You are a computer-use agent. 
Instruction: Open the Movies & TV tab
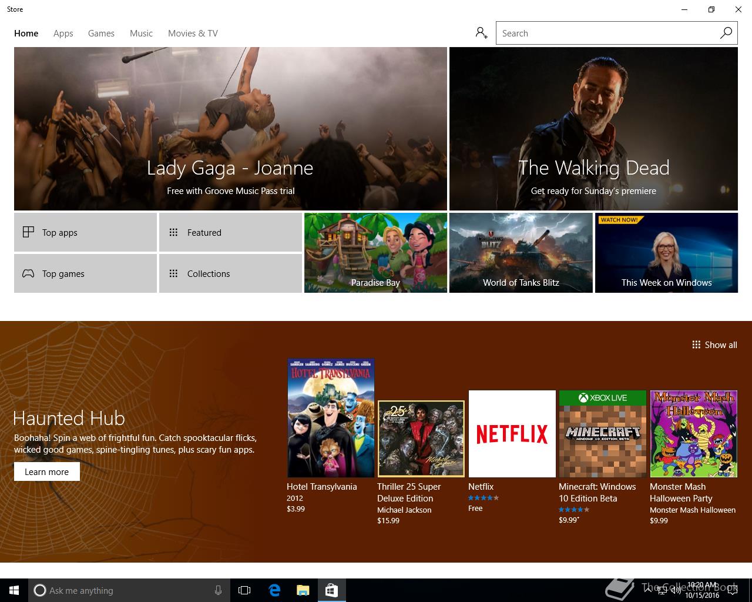click(193, 34)
